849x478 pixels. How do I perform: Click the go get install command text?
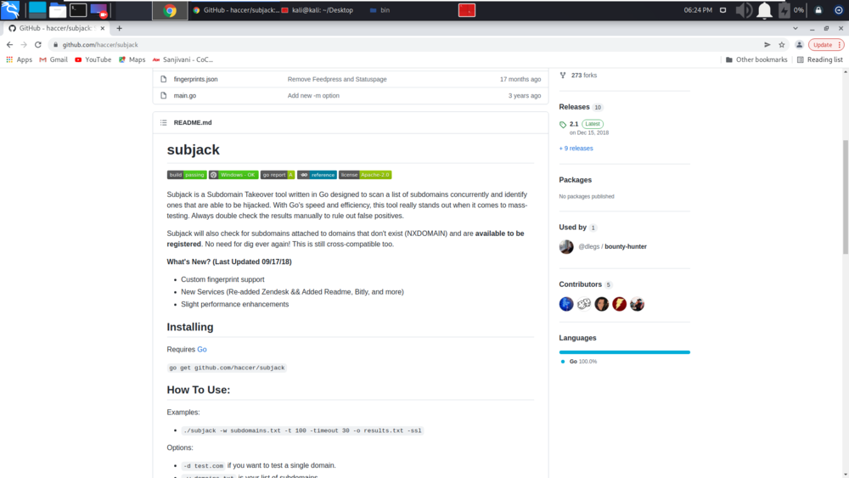click(x=227, y=368)
